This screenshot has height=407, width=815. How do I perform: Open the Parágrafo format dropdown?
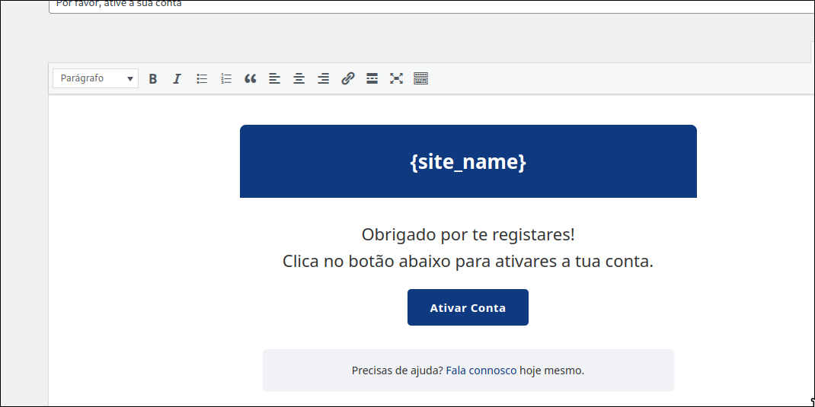[96, 78]
